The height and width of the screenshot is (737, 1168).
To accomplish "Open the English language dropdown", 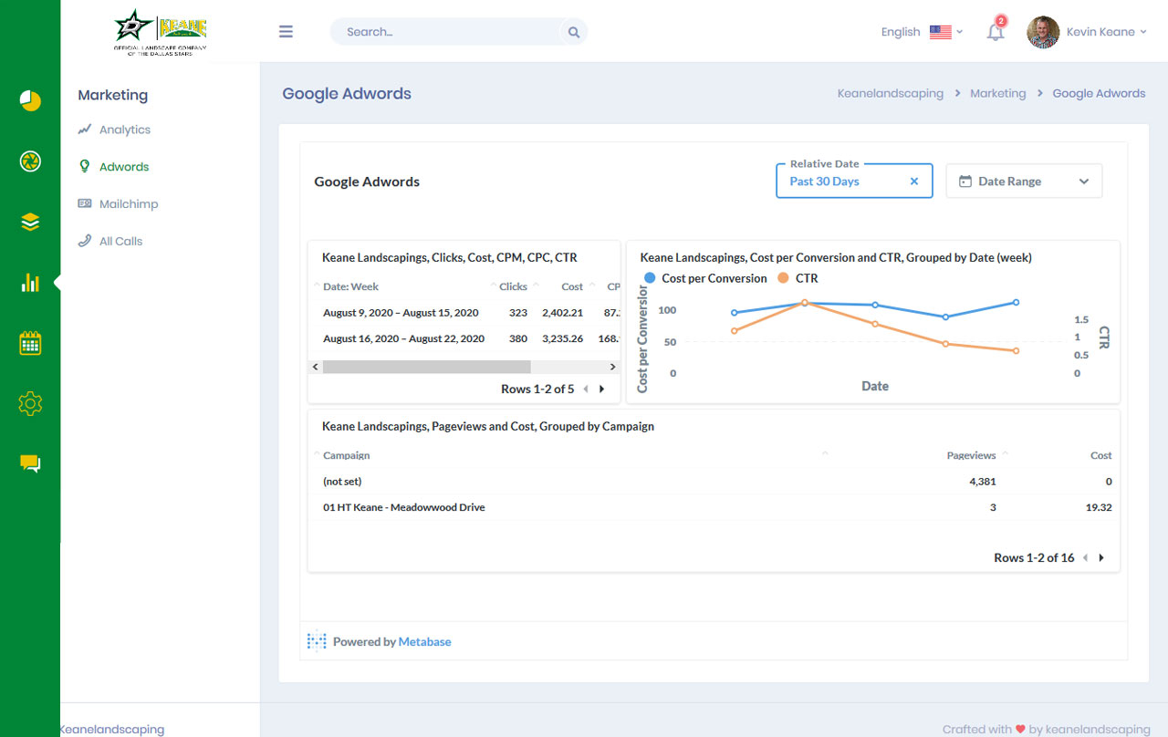I will point(922,32).
